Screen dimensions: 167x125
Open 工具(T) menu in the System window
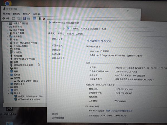[x=79, y=34]
